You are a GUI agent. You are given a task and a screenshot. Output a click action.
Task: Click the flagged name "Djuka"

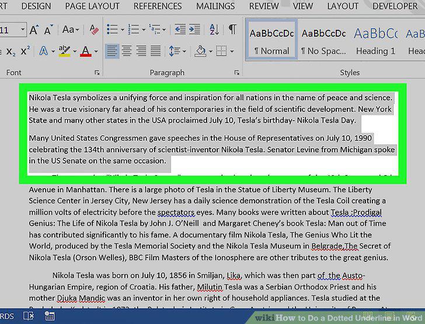pyautogui.click(x=67, y=298)
